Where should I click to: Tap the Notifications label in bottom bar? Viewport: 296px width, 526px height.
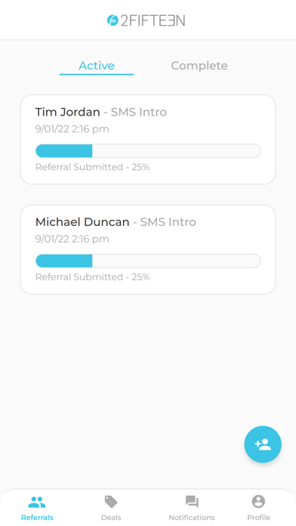point(192,517)
